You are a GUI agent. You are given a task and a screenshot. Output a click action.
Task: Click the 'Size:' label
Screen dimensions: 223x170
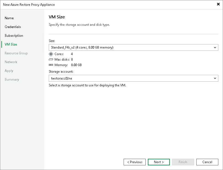pos(52,41)
